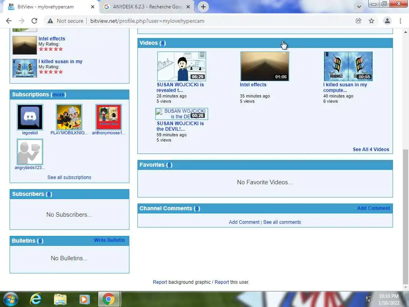Click the network icon in system tray
The height and width of the screenshot is (307, 409).
point(369,299)
